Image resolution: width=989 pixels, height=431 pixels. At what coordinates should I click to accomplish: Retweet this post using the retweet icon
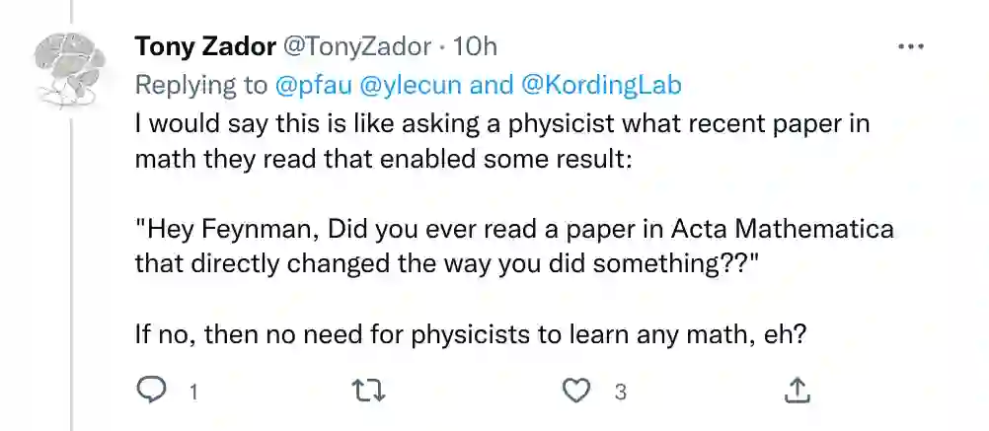tap(367, 392)
